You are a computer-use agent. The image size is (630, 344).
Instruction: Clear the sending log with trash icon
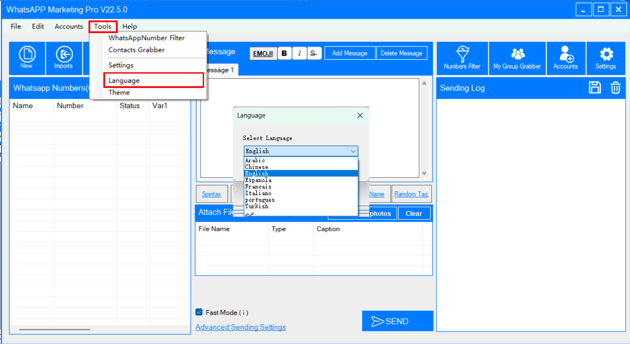pos(615,88)
